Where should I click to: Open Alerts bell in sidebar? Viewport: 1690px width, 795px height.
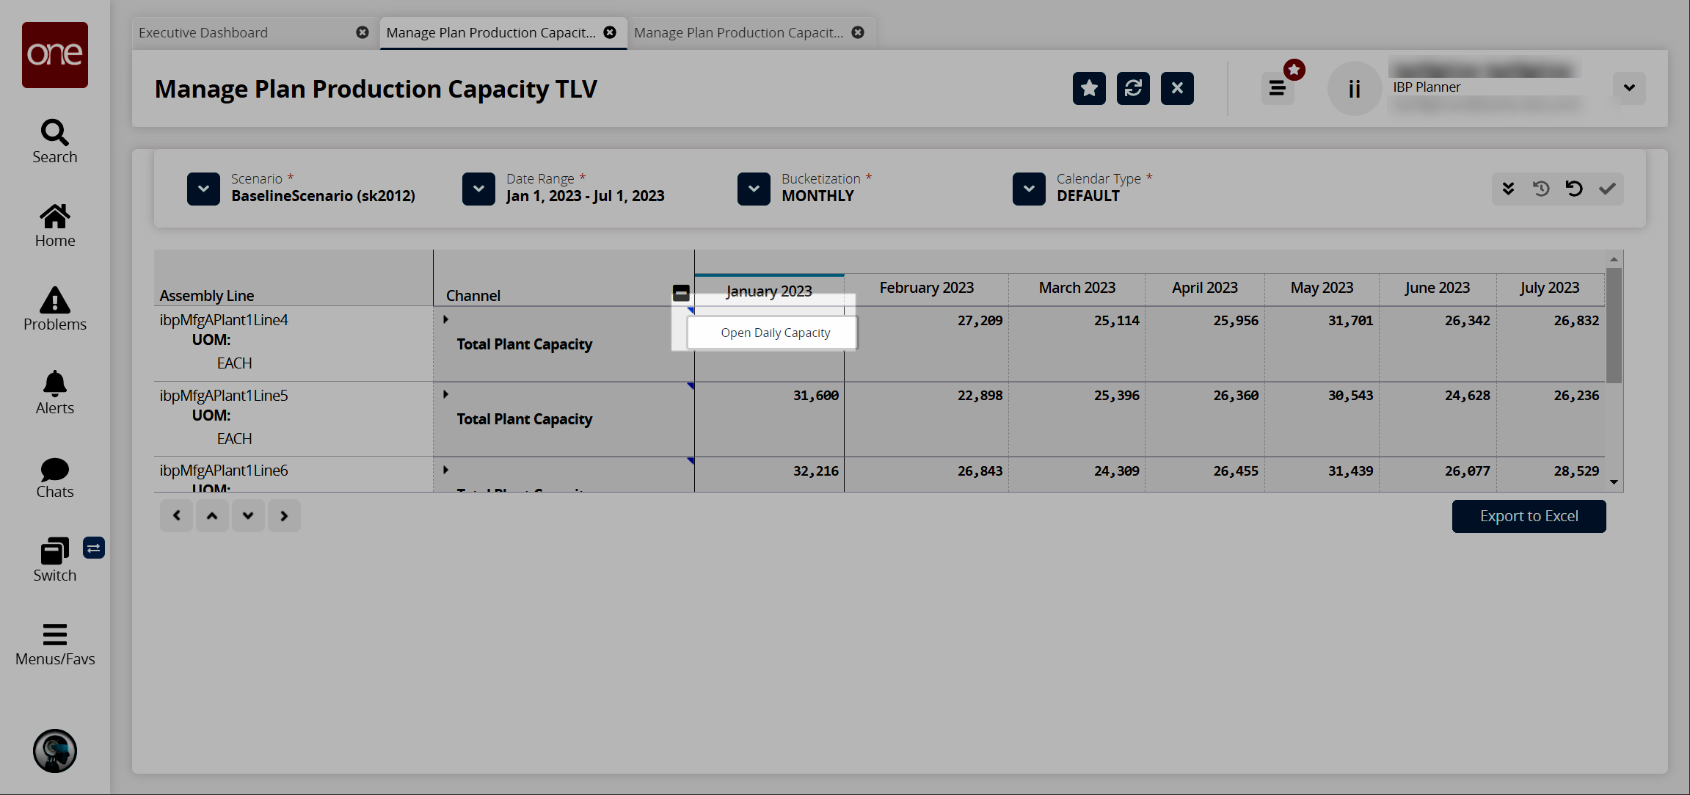54,384
